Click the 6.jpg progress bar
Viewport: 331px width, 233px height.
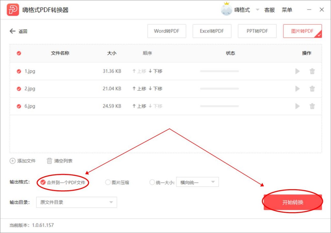pos(219,106)
